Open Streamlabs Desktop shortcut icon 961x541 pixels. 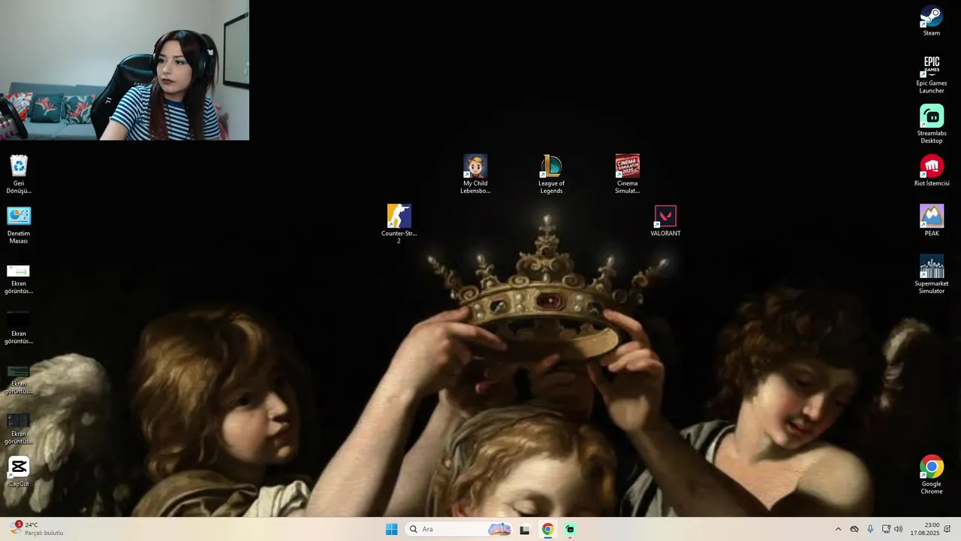932,124
